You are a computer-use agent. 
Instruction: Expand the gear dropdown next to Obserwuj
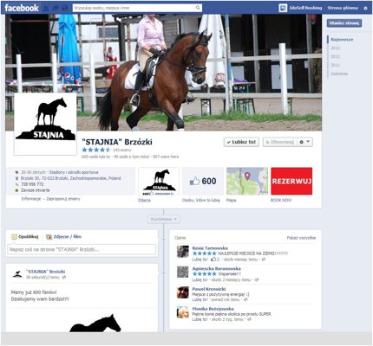coord(304,142)
